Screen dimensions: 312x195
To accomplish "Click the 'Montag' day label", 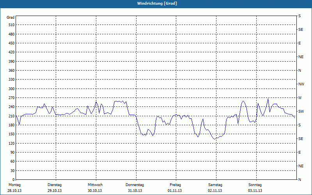I will tap(14, 185).
